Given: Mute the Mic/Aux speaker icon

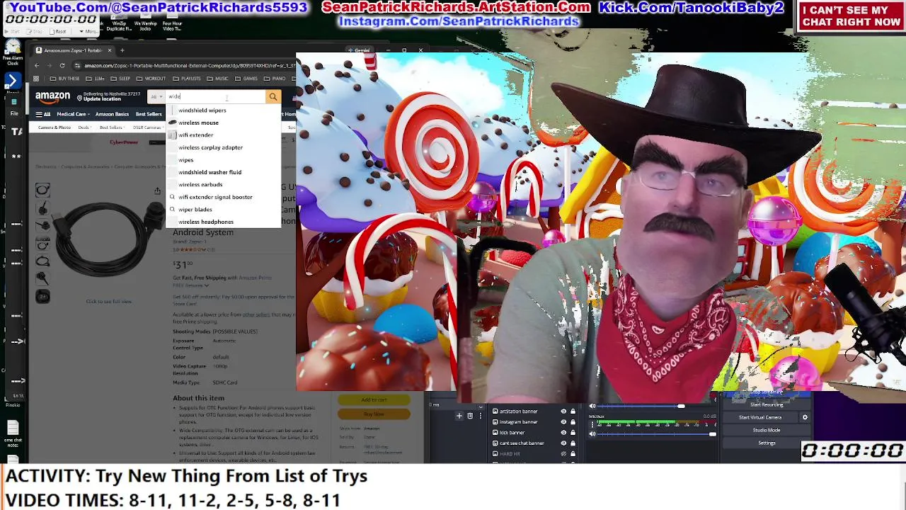Looking at the screenshot, I should click(x=592, y=433).
